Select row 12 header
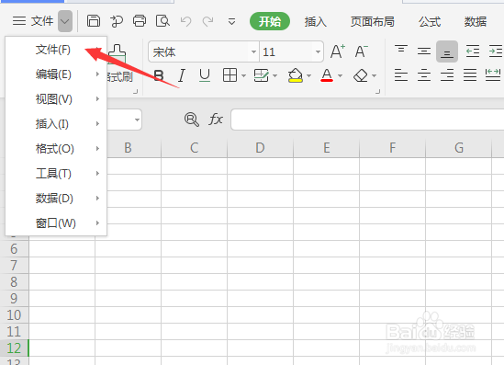The image size is (504, 365). point(14,348)
